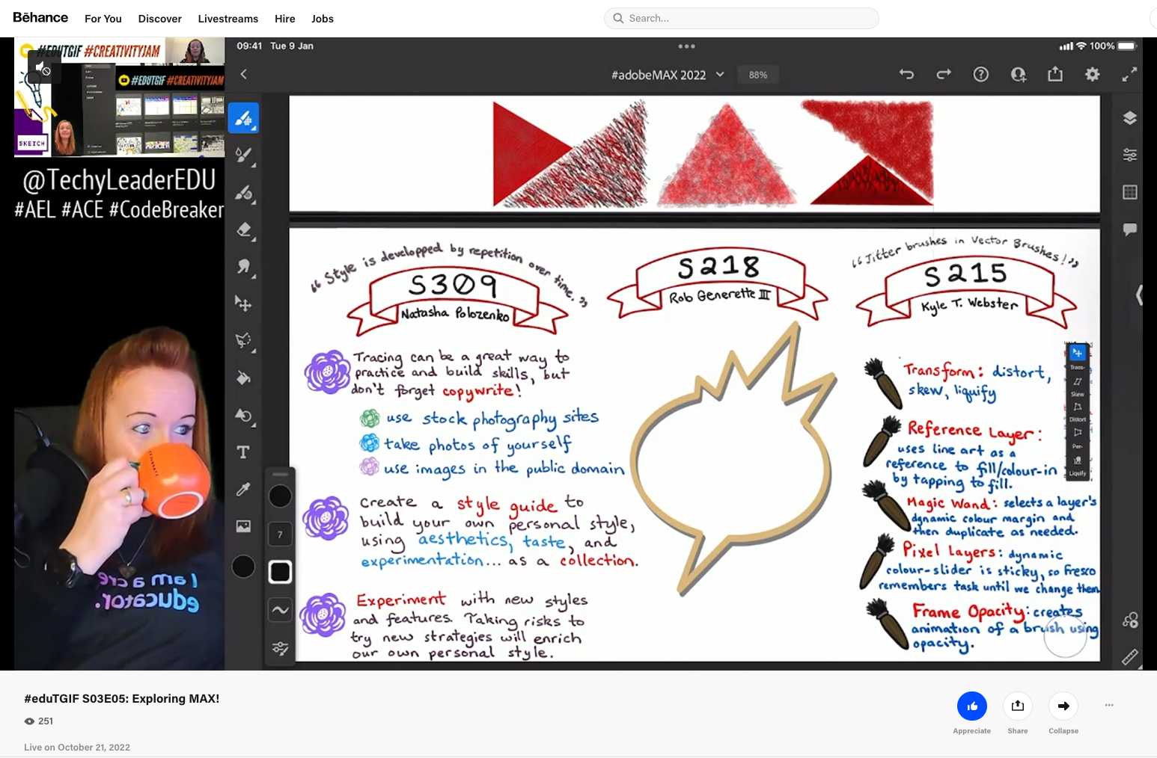Invite collaborators with the person icon
1157x758 pixels.
pos(1019,74)
